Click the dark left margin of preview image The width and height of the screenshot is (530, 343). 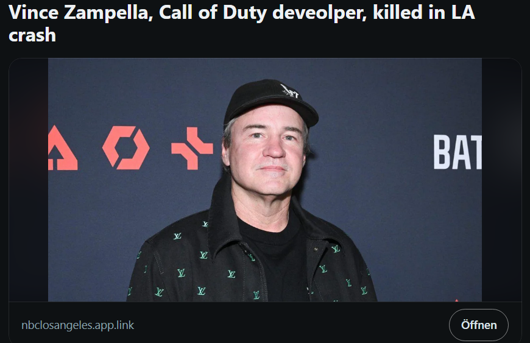(29, 180)
